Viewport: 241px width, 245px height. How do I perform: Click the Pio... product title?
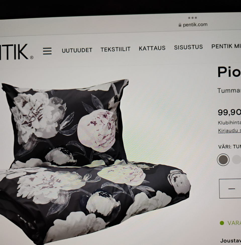229,72
